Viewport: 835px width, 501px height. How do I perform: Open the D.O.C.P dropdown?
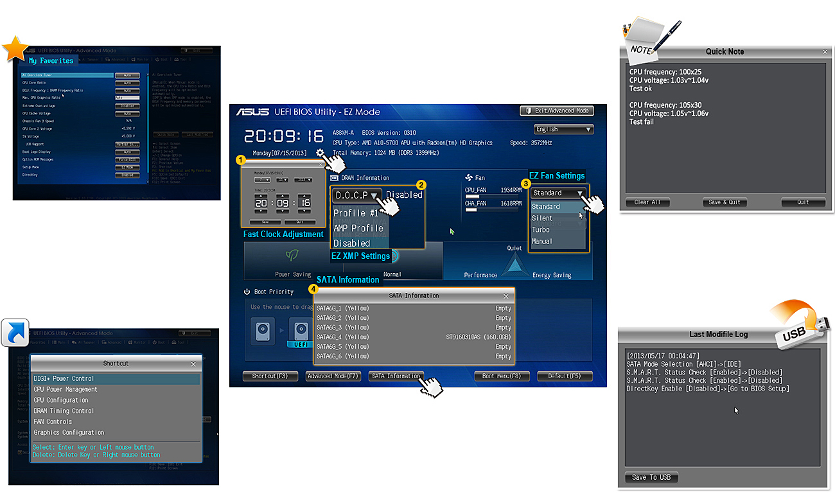click(x=357, y=195)
